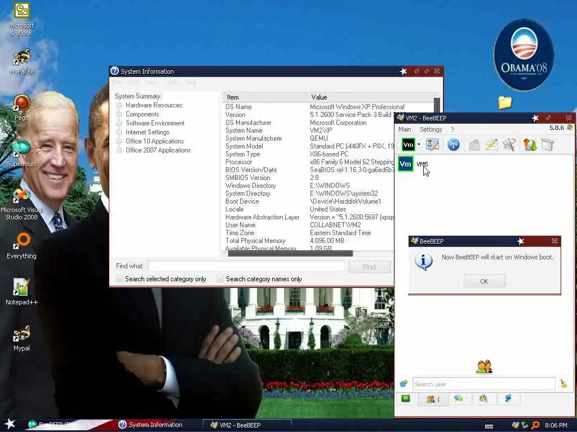Open the edit profile icon in BeeBEEP toolbar
Image resolution: width=577 pixels, height=432 pixels.
(432, 145)
